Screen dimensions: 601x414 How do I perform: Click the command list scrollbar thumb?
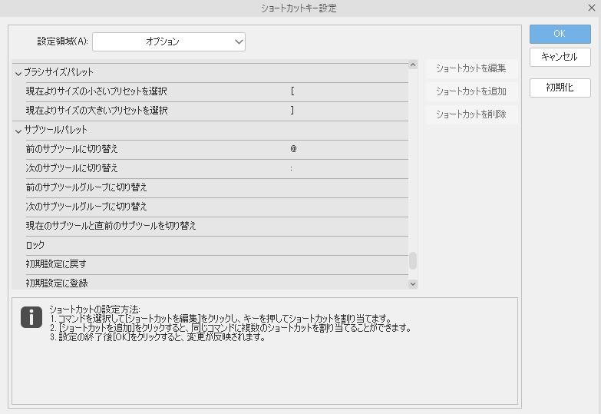[413, 260]
